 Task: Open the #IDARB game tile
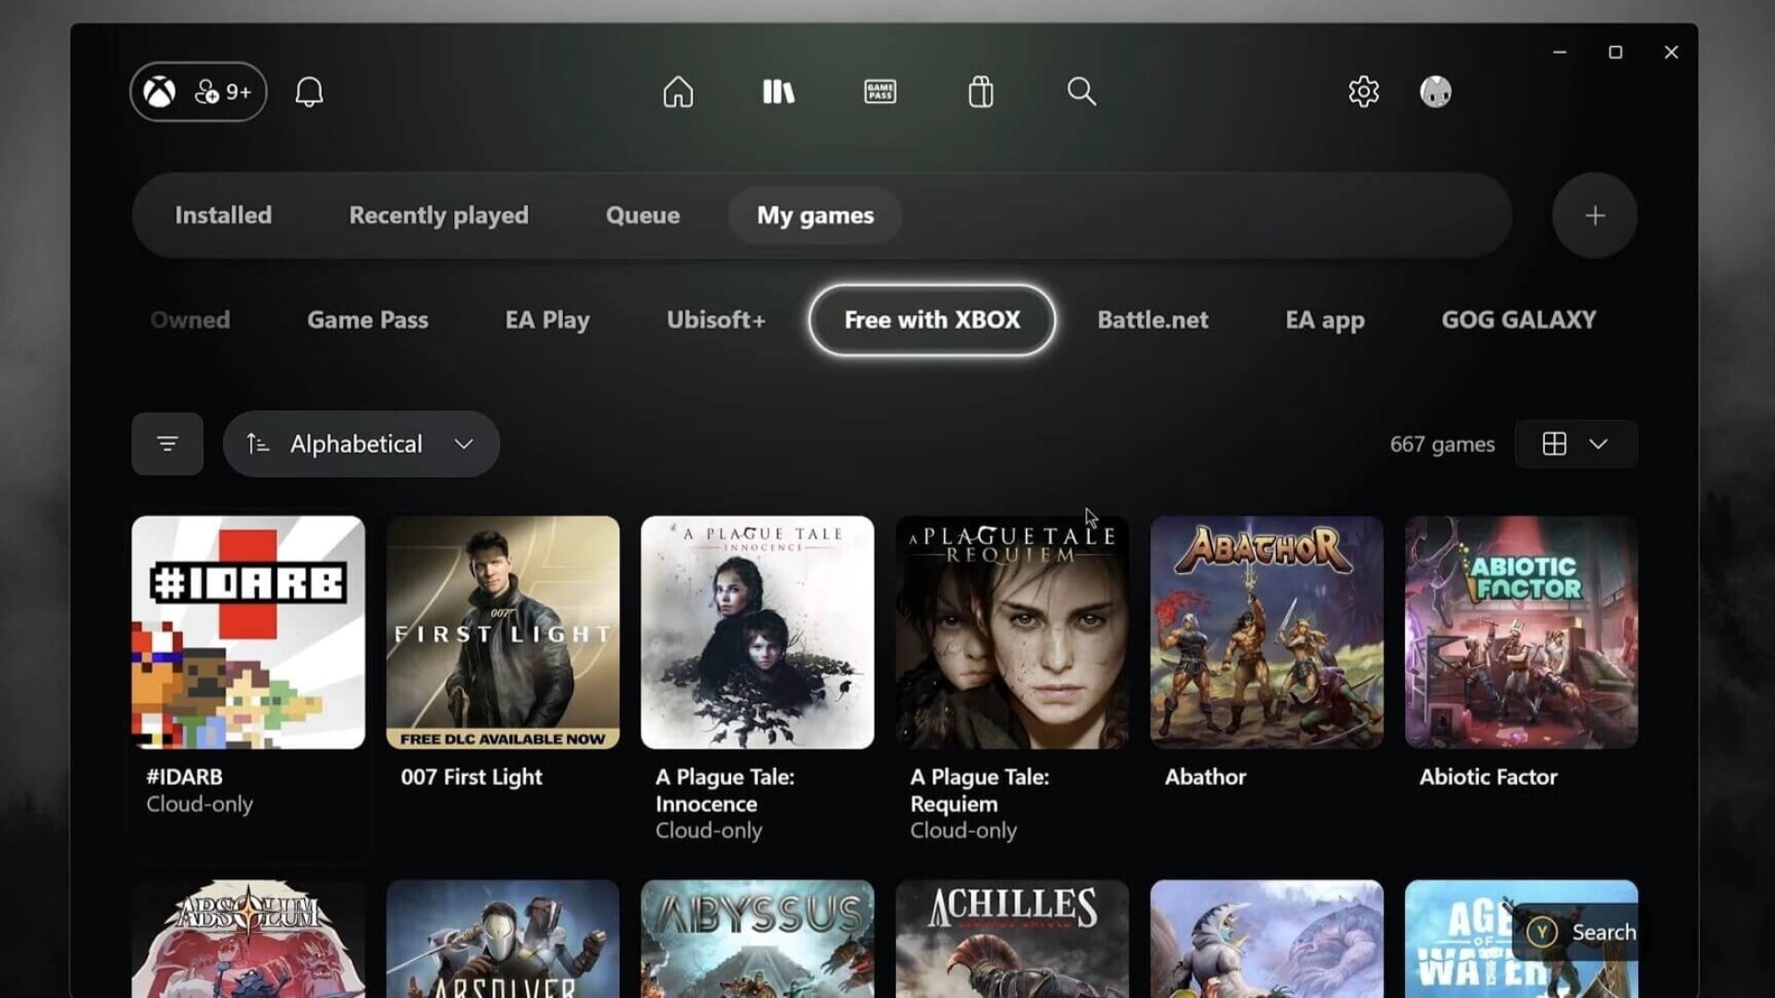point(248,632)
